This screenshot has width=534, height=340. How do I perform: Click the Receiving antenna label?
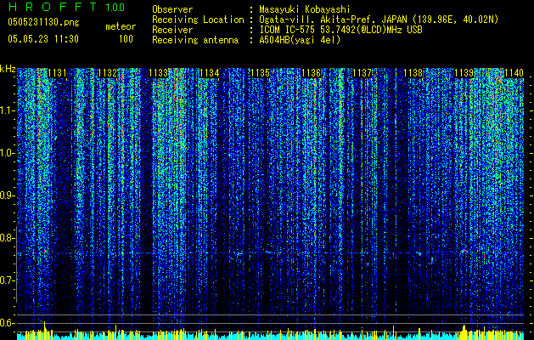195,40
